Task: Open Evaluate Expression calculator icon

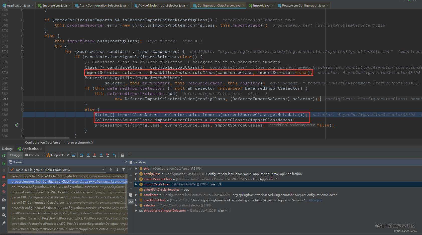Action: (x=123, y=155)
